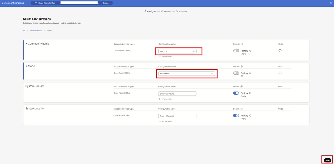Click the Mode setting title
The image size is (334, 164).
[x=31, y=66]
